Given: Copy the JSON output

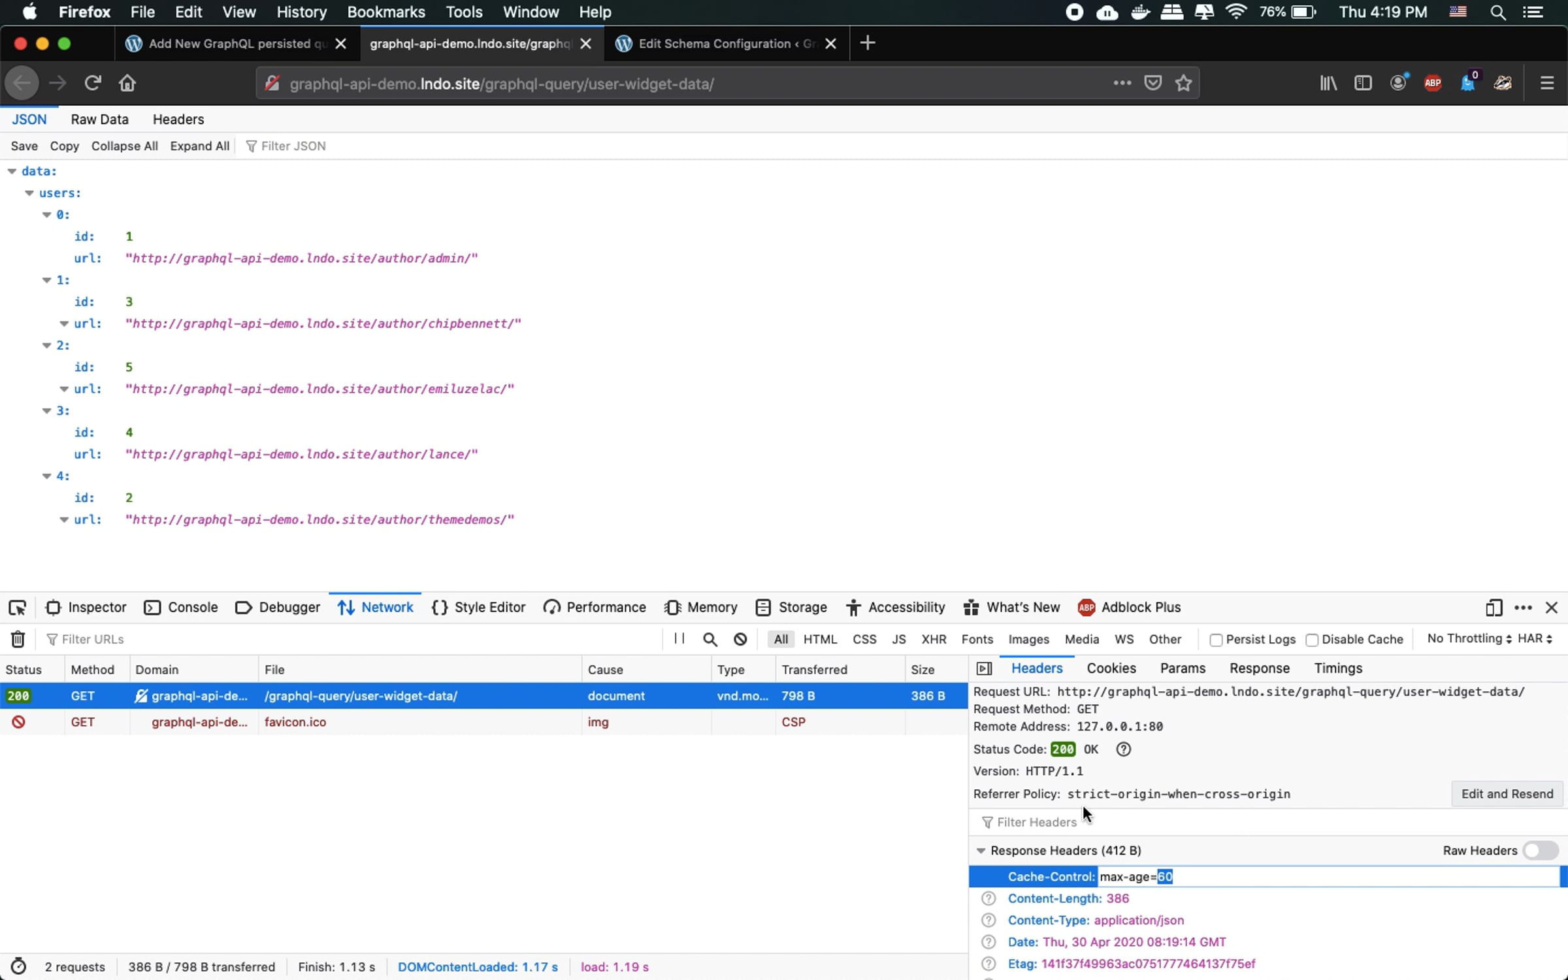Looking at the screenshot, I should (64, 146).
